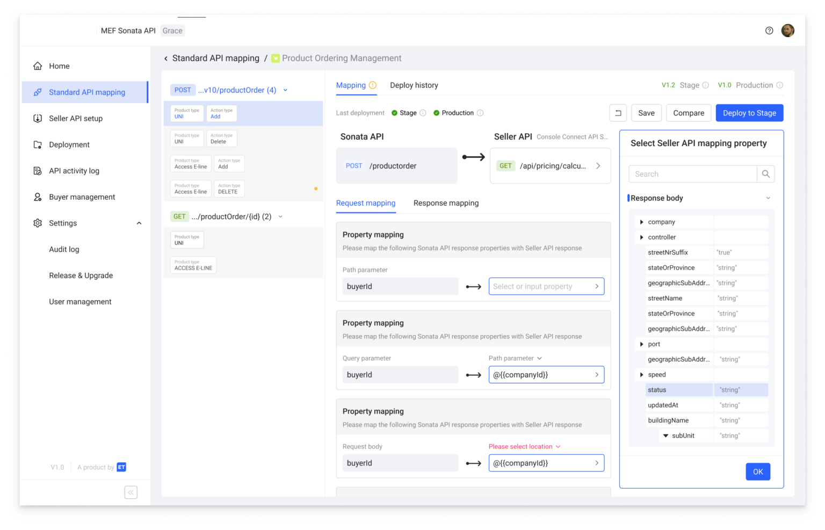Expand the company node in Response body
Image resolution: width=825 pixels, height=530 pixels.
[x=641, y=221]
